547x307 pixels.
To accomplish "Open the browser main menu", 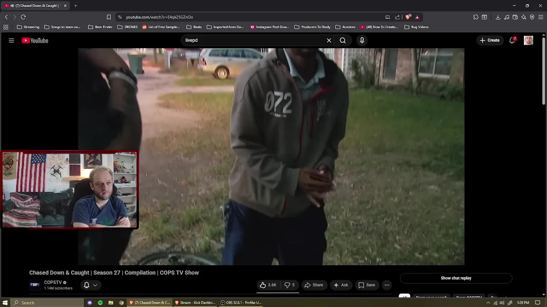I will click(x=541, y=17).
